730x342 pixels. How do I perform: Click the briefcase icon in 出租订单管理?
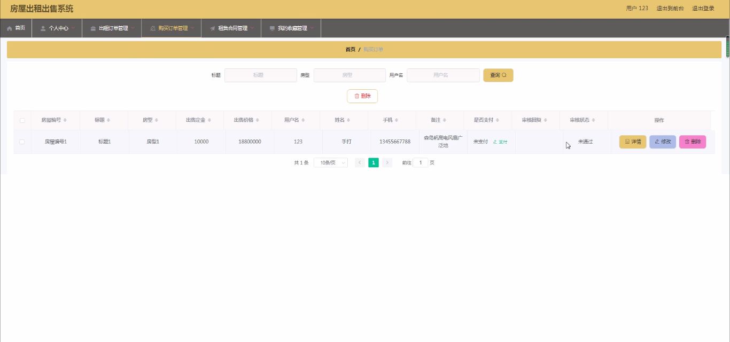(93, 28)
